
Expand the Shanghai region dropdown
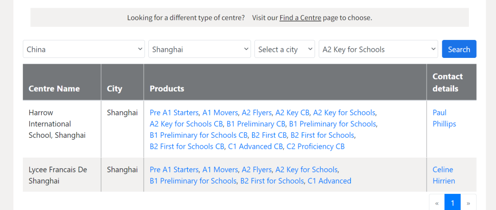click(200, 49)
